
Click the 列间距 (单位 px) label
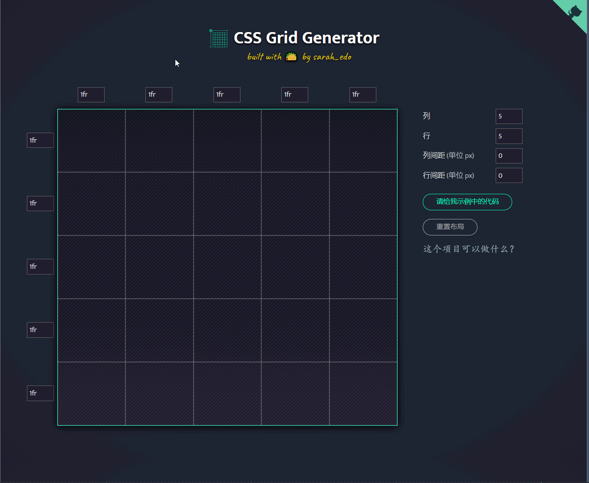pos(448,155)
